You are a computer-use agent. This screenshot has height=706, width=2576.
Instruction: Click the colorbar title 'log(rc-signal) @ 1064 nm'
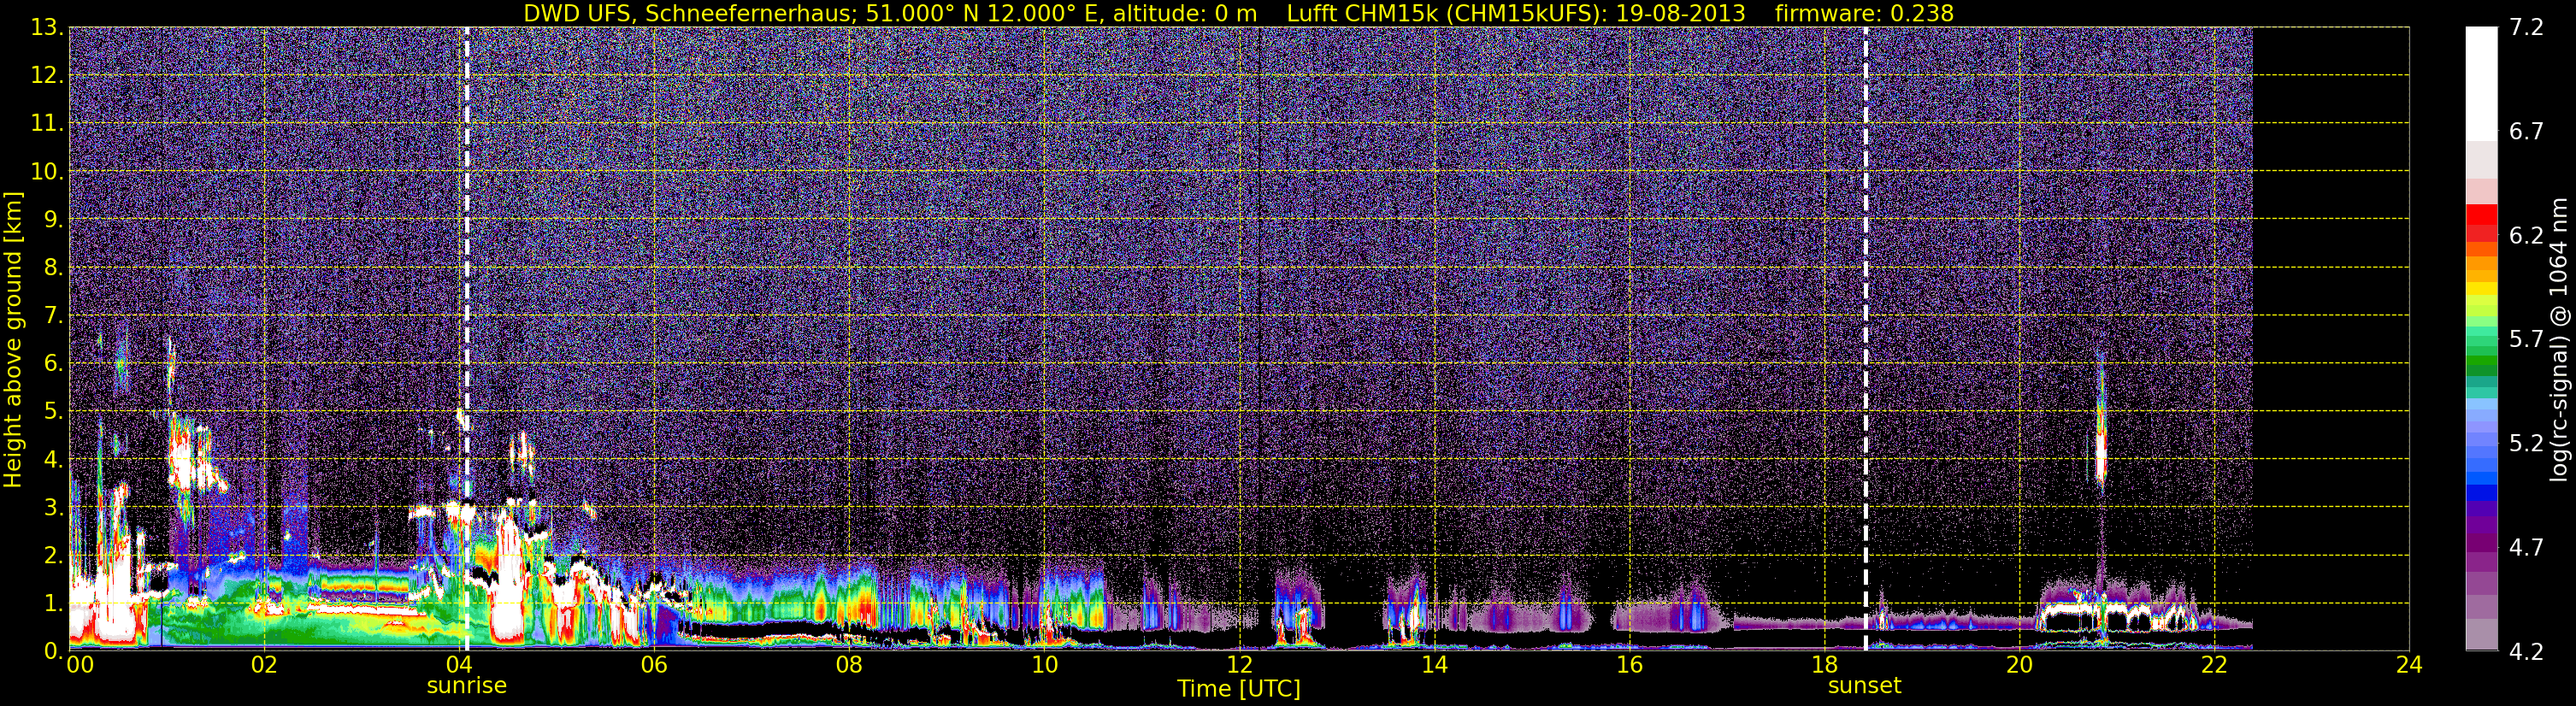(2558, 339)
